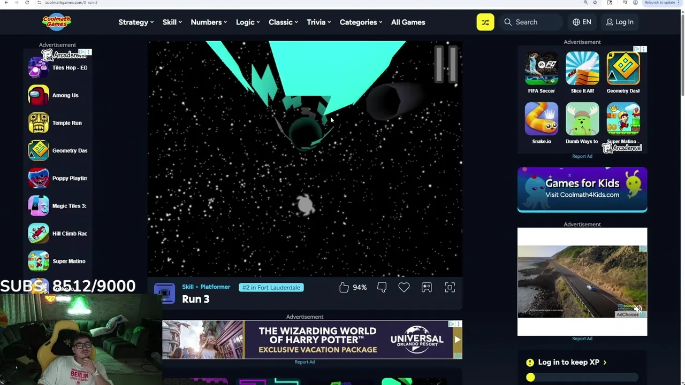
Task: Click the #2 in Fort Lauderdale badge
Action: (271, 288)
